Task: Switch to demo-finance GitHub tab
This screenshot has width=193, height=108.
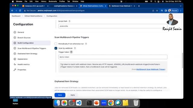Action: tap(64, 6)
